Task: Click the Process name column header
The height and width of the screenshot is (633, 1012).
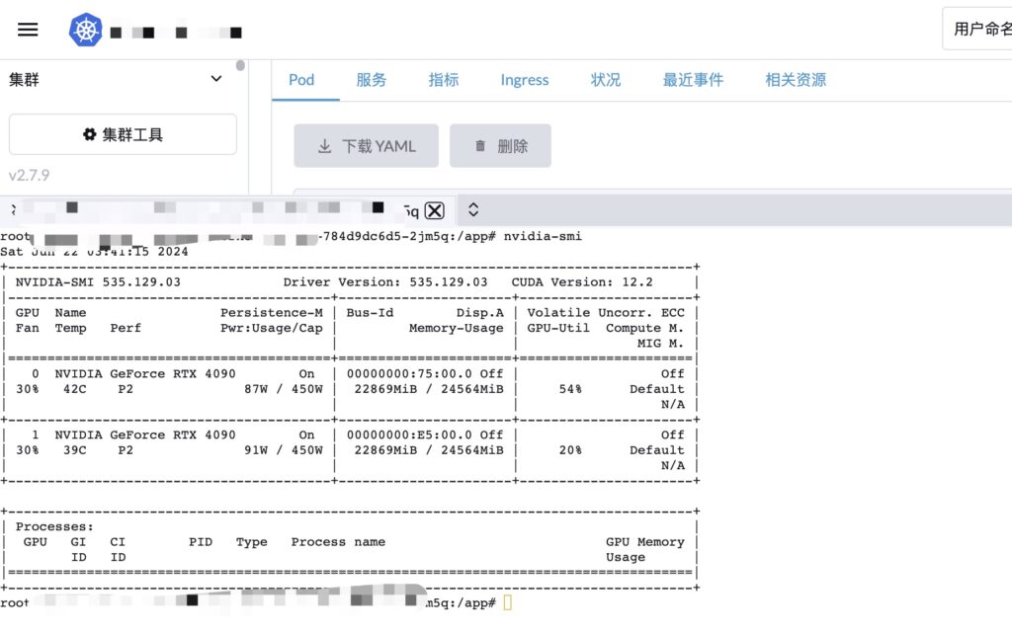Action: (x=338, y=542)
